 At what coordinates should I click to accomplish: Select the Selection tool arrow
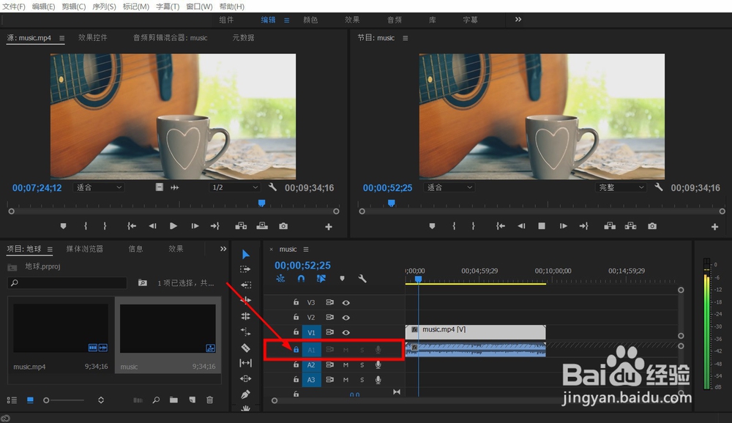click(245, 255)
